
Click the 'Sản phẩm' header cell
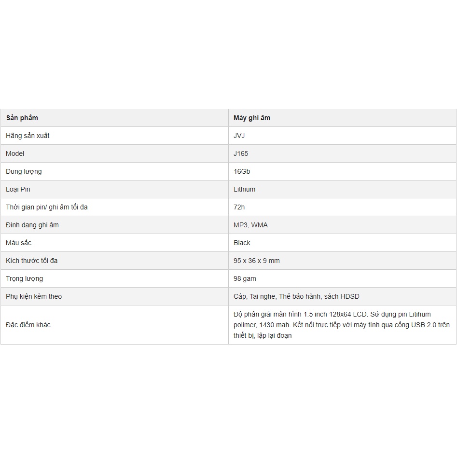pyautogui.click(x=114, y=118)
